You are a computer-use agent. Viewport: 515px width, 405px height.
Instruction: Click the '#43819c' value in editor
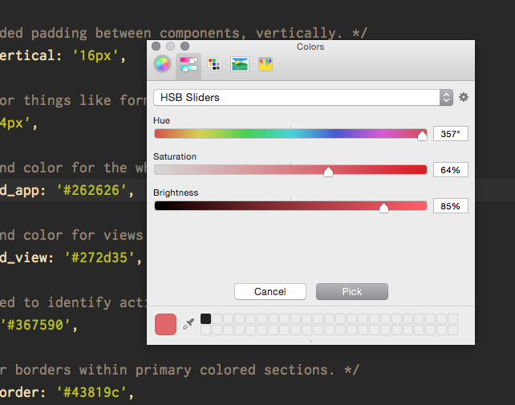point(91,392)
